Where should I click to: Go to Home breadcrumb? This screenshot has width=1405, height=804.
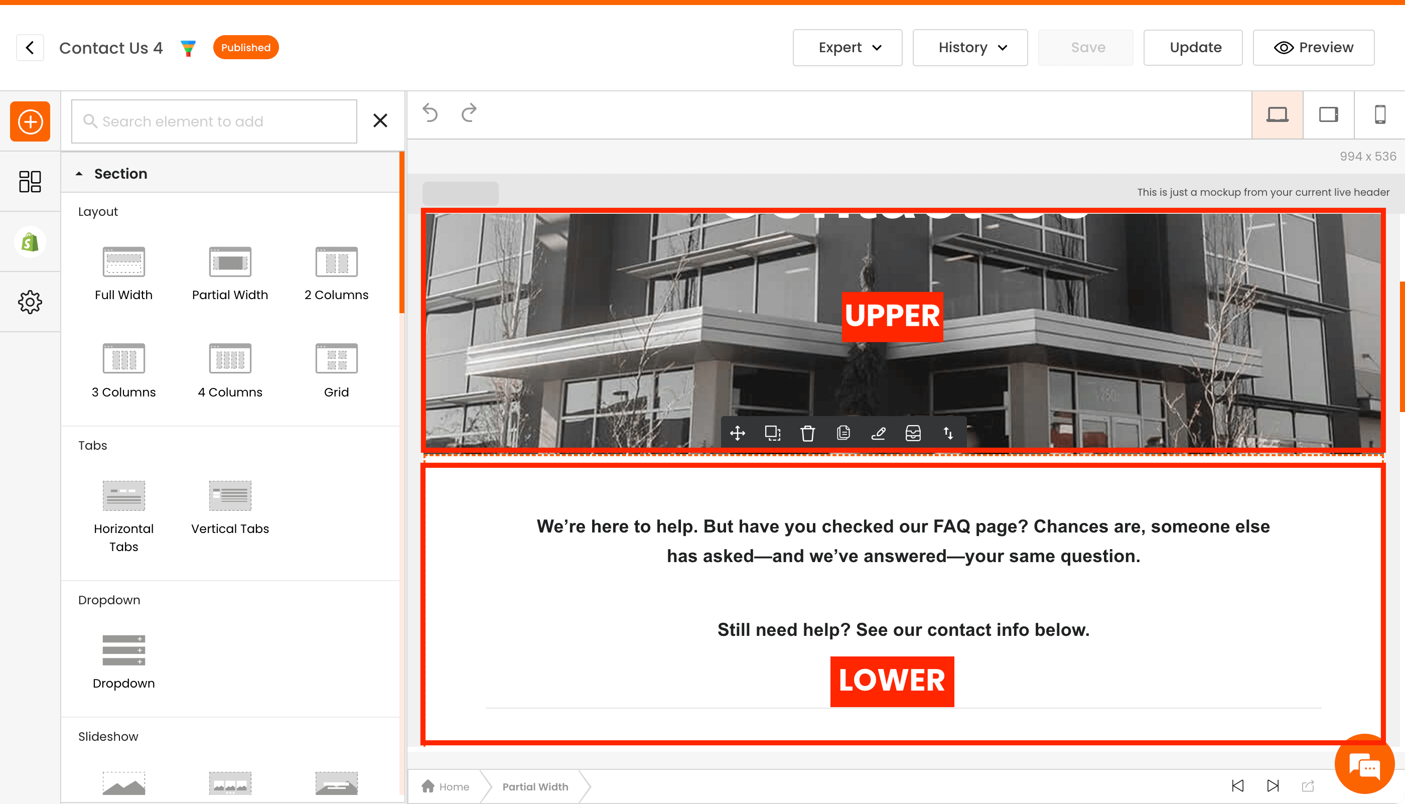tap(446, 786)
